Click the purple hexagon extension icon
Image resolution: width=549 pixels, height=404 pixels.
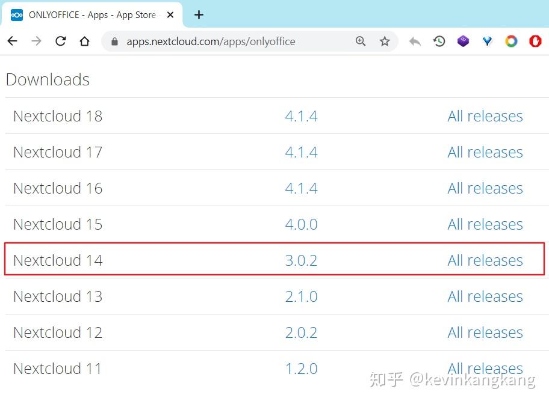pos(463,41)
